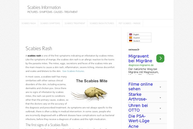Expand the Uhren bei OTTO ad arrow
The image size is (193, 129).
point(160,108)
